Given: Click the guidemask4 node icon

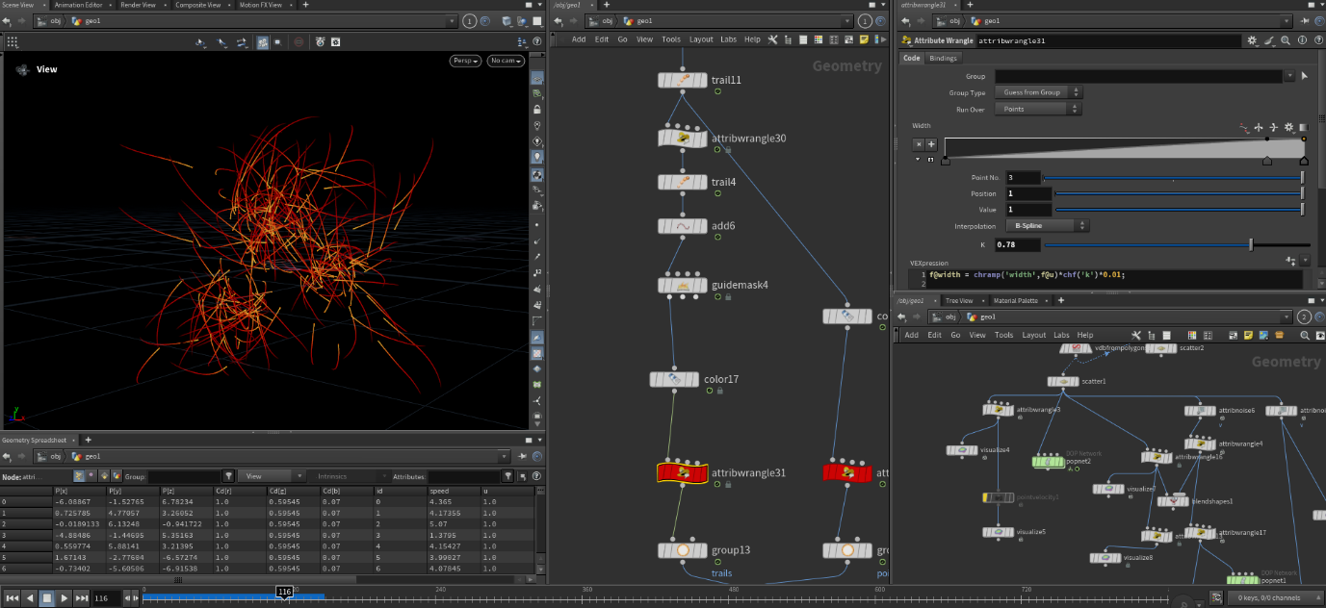Looking at the screenshot, I should click(x=683, y=286).
